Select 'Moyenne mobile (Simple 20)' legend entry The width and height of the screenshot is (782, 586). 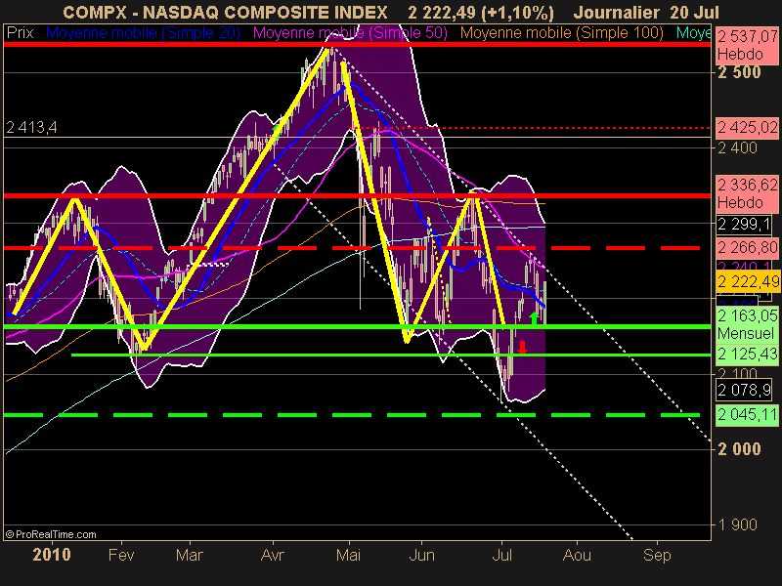tap(143, 33)
